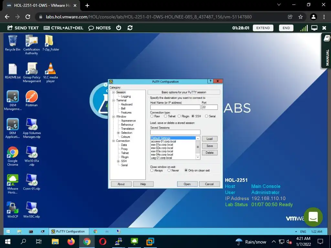
Task: Open Win10IC.rdp desktop icon
Action: pyautogui.click(x=32, y=210)
